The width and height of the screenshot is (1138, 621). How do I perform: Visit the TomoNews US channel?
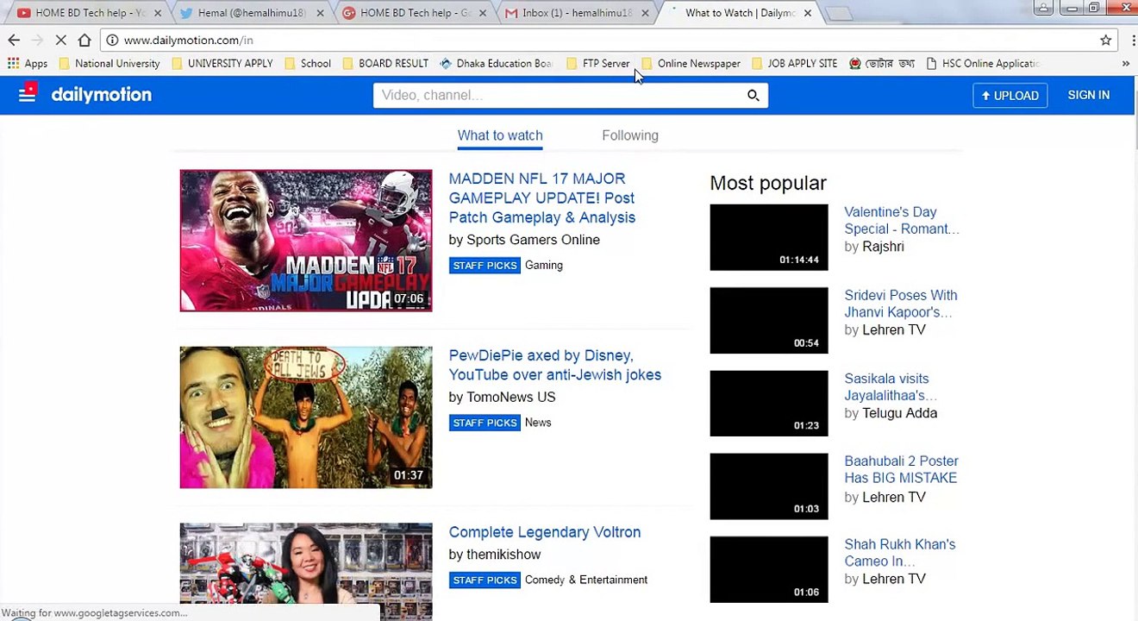point(510,397)
